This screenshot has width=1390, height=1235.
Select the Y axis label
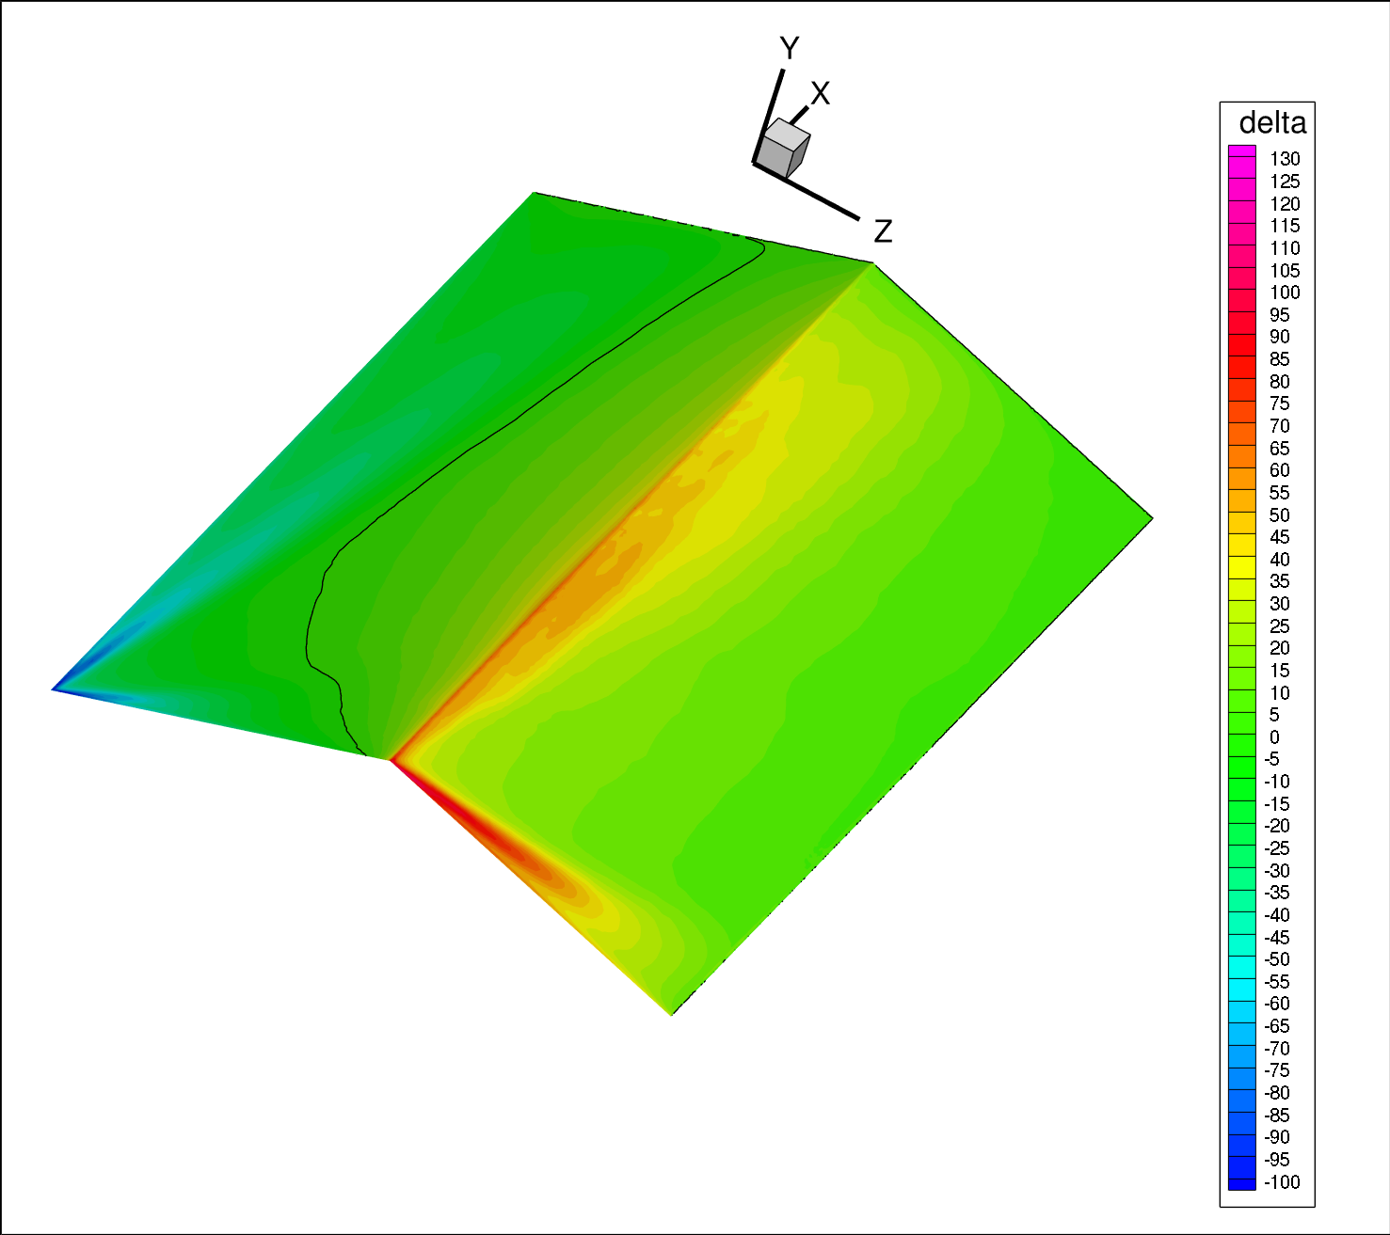(x=789, y=49)
